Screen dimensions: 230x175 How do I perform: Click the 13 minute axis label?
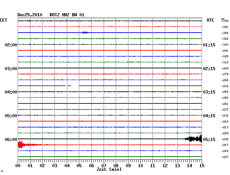click(x=177, y=166)
